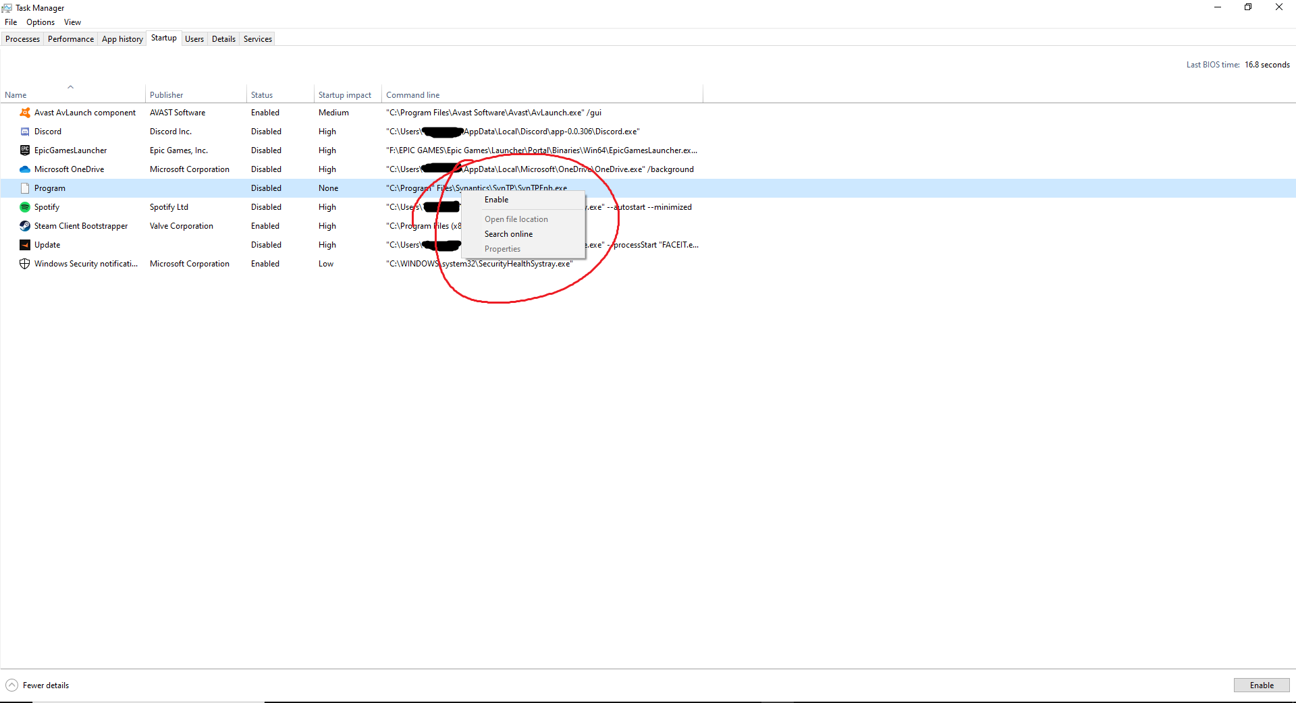Switch to the Processes tab
Image resolution: width=1296 pixels, height=703 pixels.
pos(22,39)
